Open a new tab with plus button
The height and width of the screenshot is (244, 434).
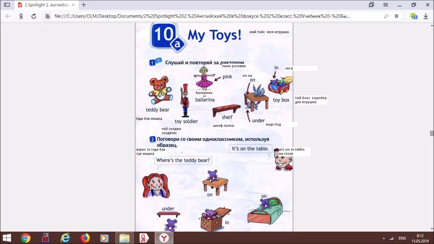click(84, 5)
